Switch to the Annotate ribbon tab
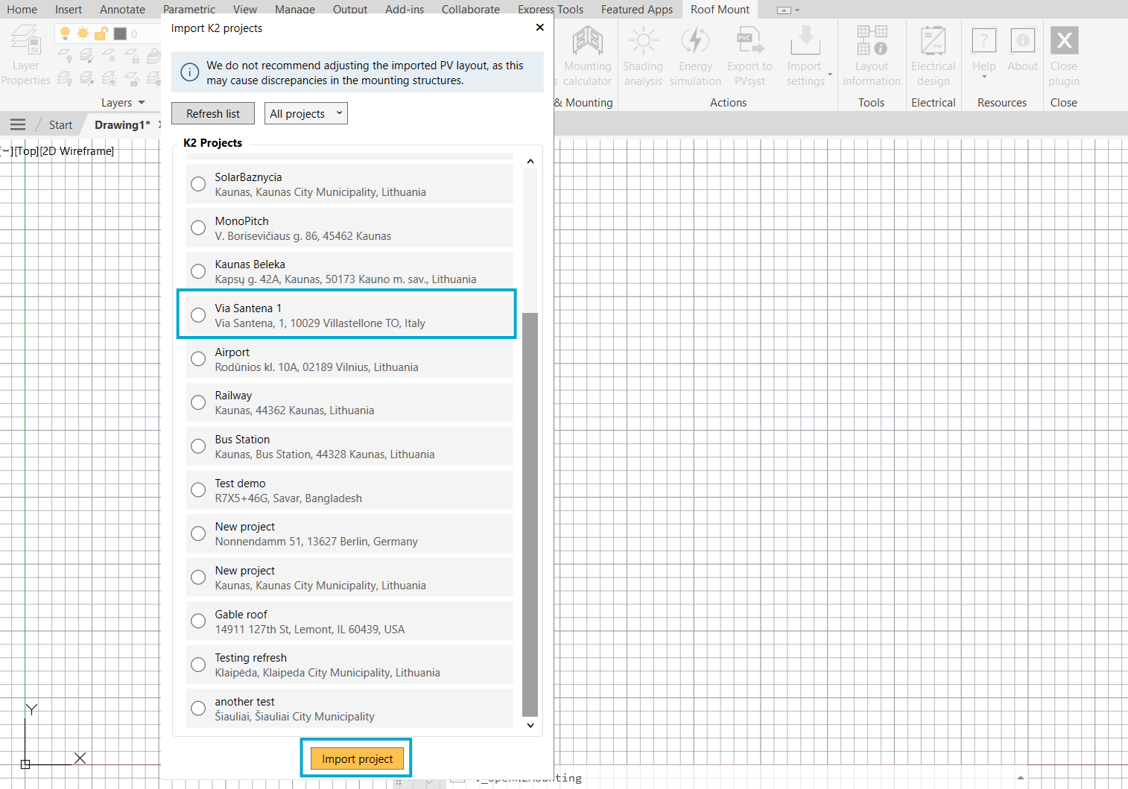The width and height of the screenshot is (1128, 789). [121, 9]
